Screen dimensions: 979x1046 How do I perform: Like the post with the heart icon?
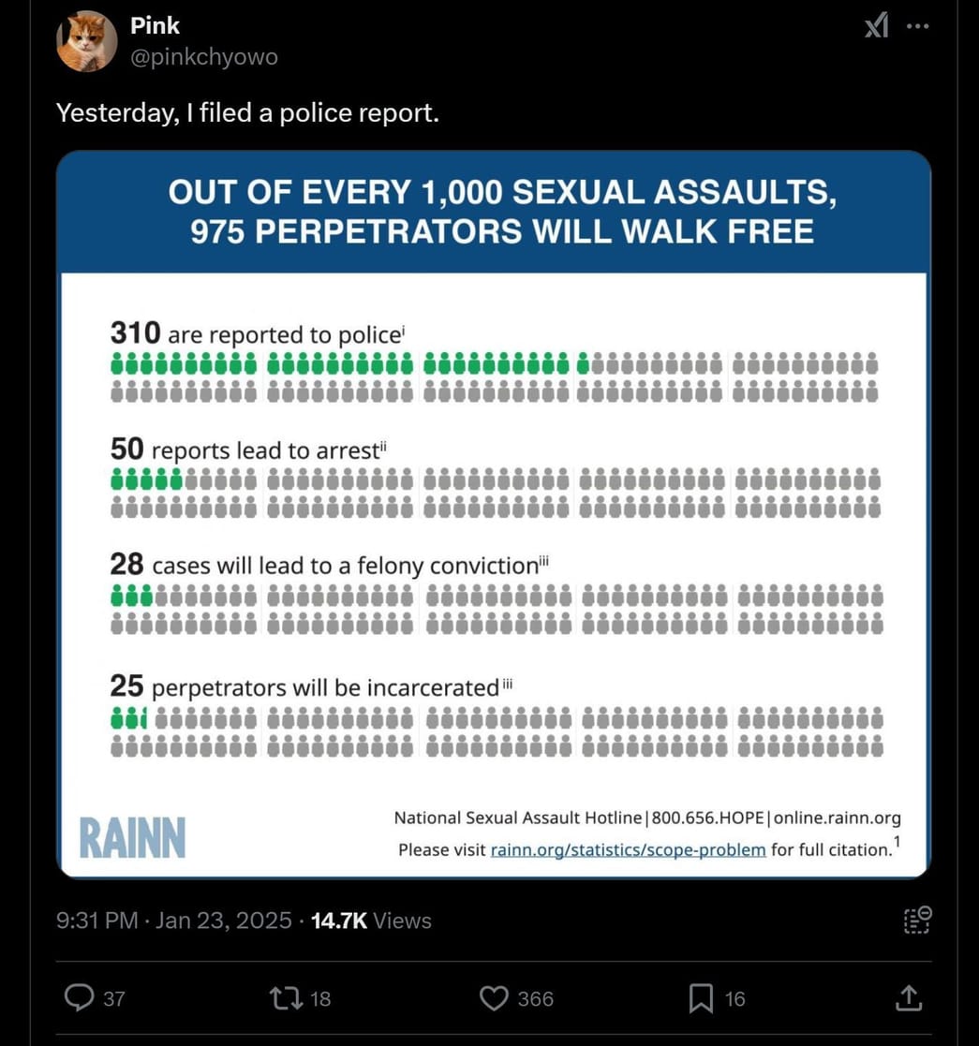(x=494, y=998)
